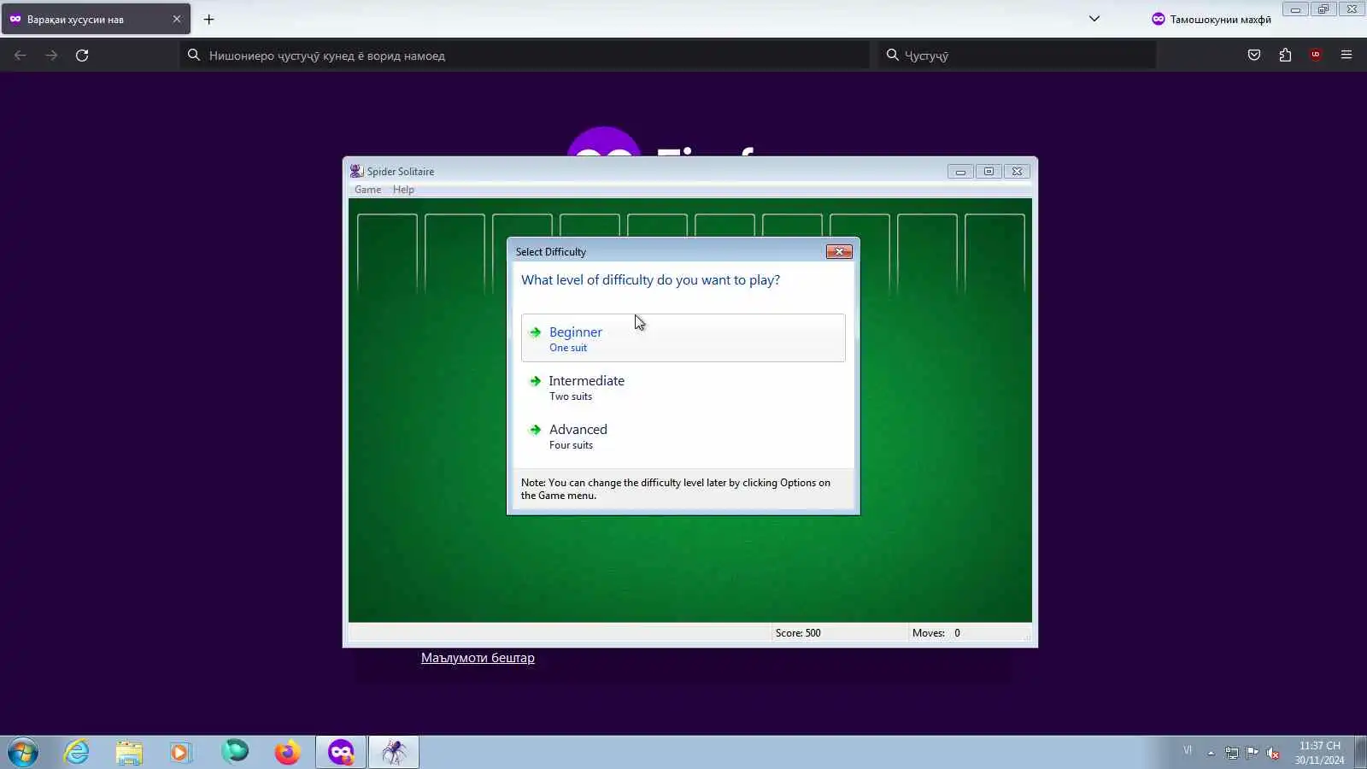The image size is (1367, 769).
Task: Focus the Firefox address bar
Action: point(525,56)
